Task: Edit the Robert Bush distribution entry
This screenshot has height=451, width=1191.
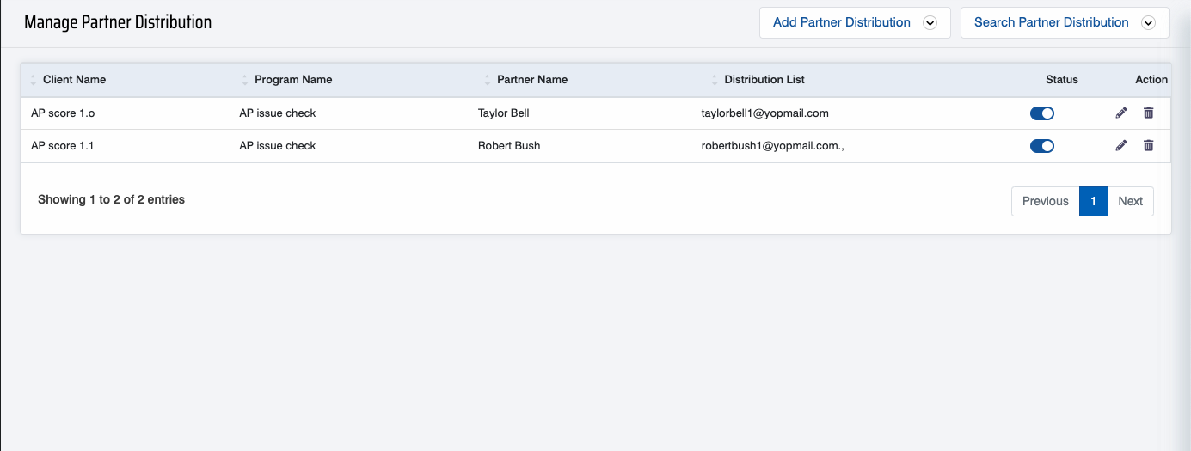Action: 1121,145
